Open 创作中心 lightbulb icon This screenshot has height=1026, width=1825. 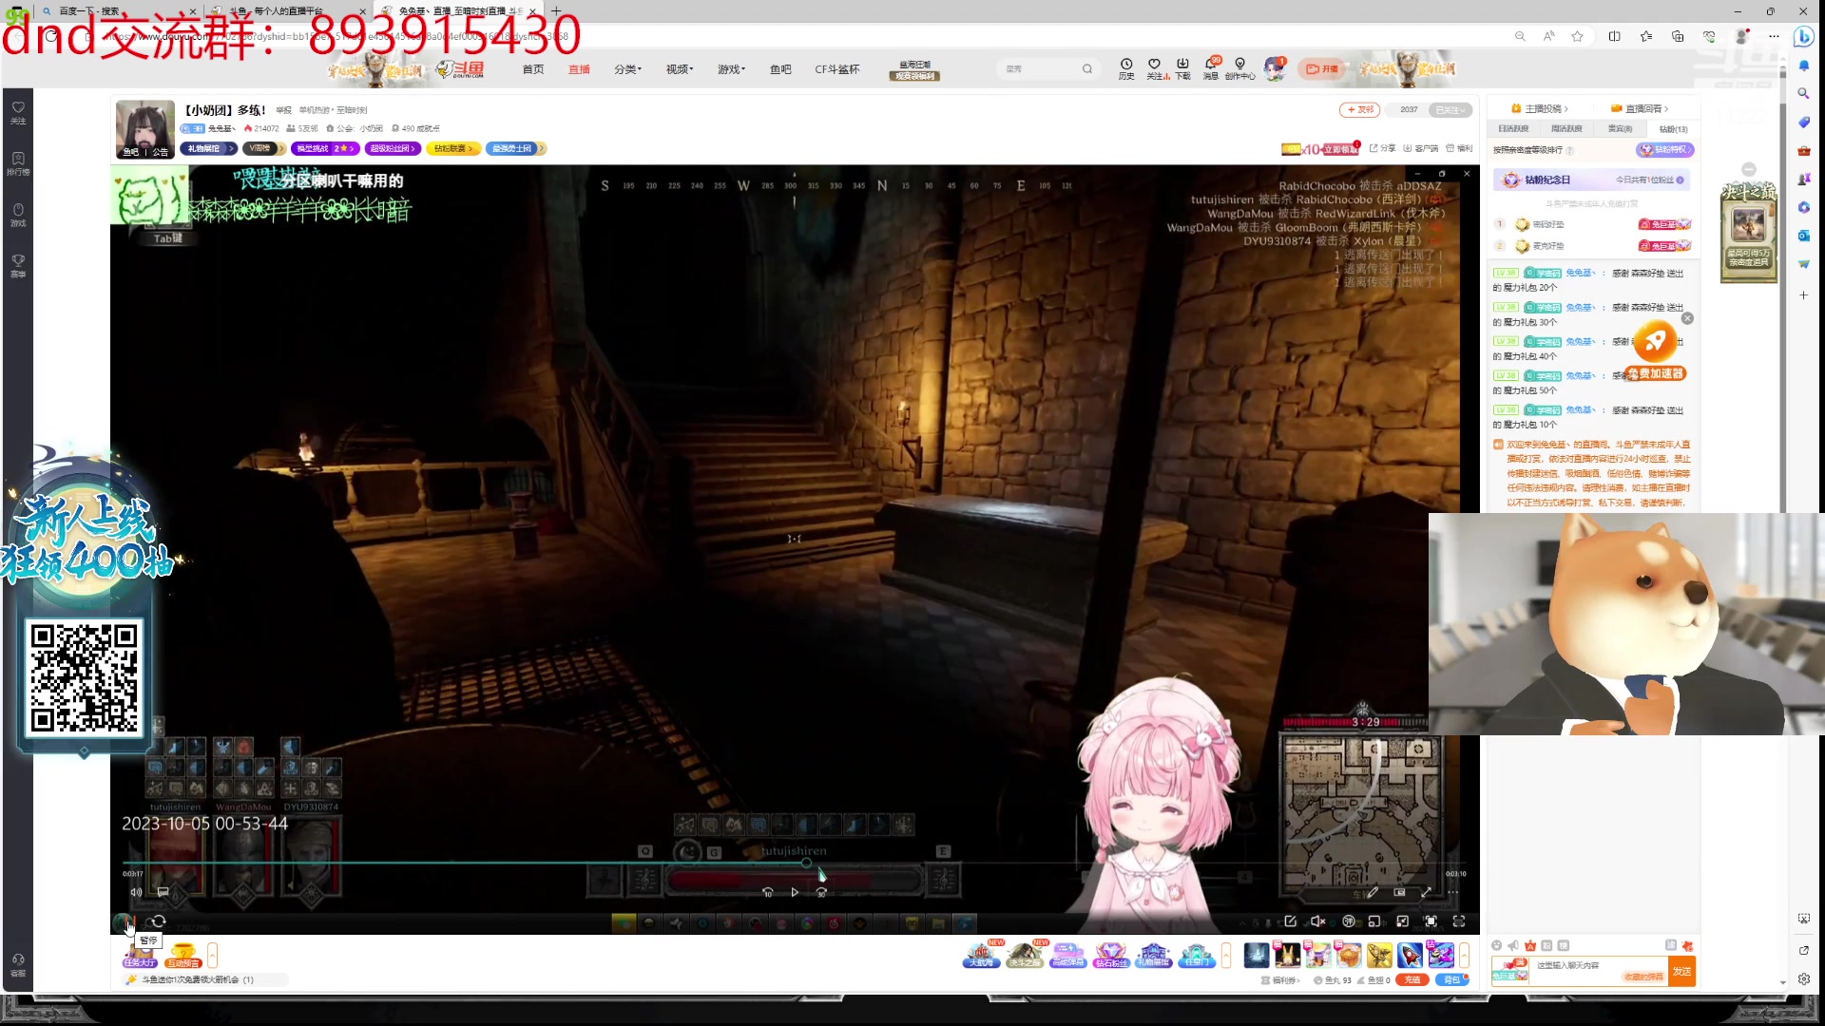pyautogui.click(x=1239, y=68)
